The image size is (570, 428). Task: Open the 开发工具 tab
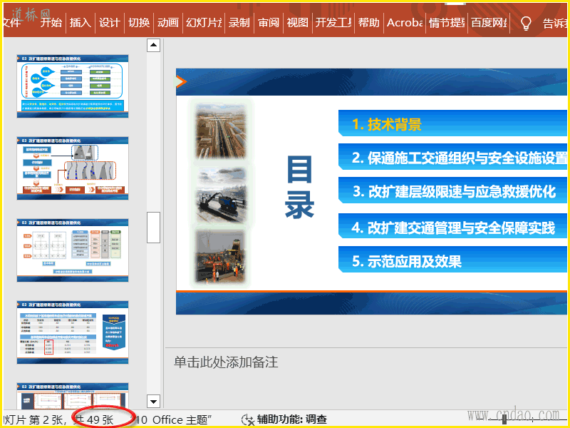pyautogui.click(x=333, y=23)
